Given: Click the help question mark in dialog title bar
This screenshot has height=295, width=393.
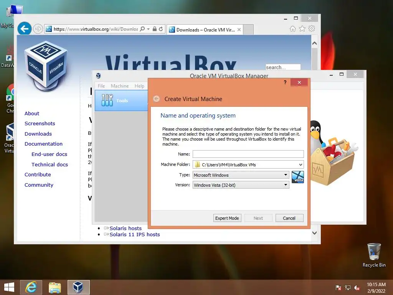Looking at the screenshot, I should click(x=285, y=82).
